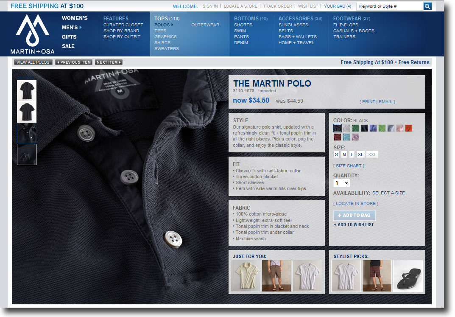Image resolution: width=455 pixels, height=317 pixels.
Task: Open Your Bag (4)
Action: coord(338,6)
